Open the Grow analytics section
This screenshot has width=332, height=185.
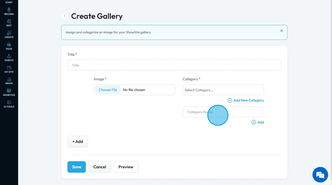(x=9, y=81)
